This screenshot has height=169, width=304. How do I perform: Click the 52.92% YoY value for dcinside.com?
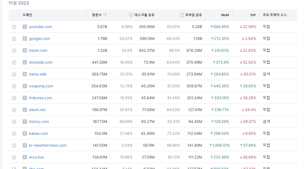(248, 62)
